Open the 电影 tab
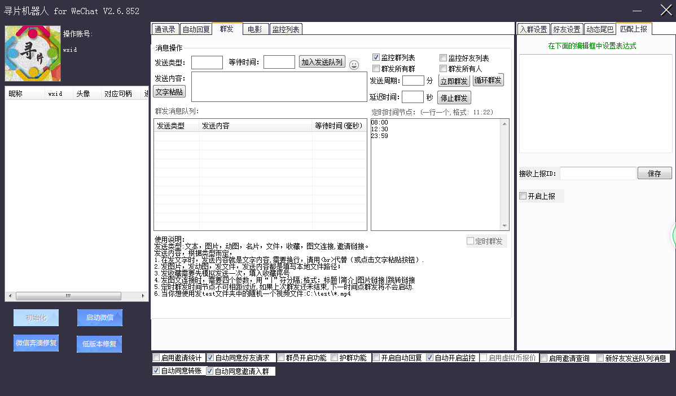This screenshot has width=676, height=396. click(x=255, y=29)
